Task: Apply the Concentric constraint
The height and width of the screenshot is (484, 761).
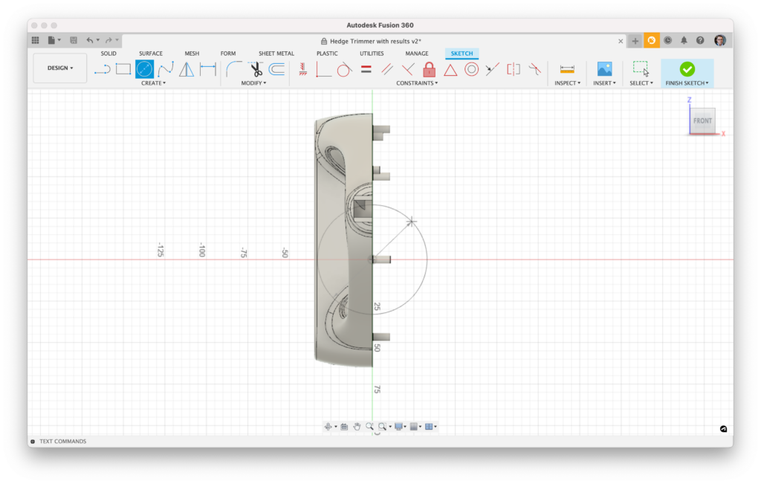Action: (471, 69)
